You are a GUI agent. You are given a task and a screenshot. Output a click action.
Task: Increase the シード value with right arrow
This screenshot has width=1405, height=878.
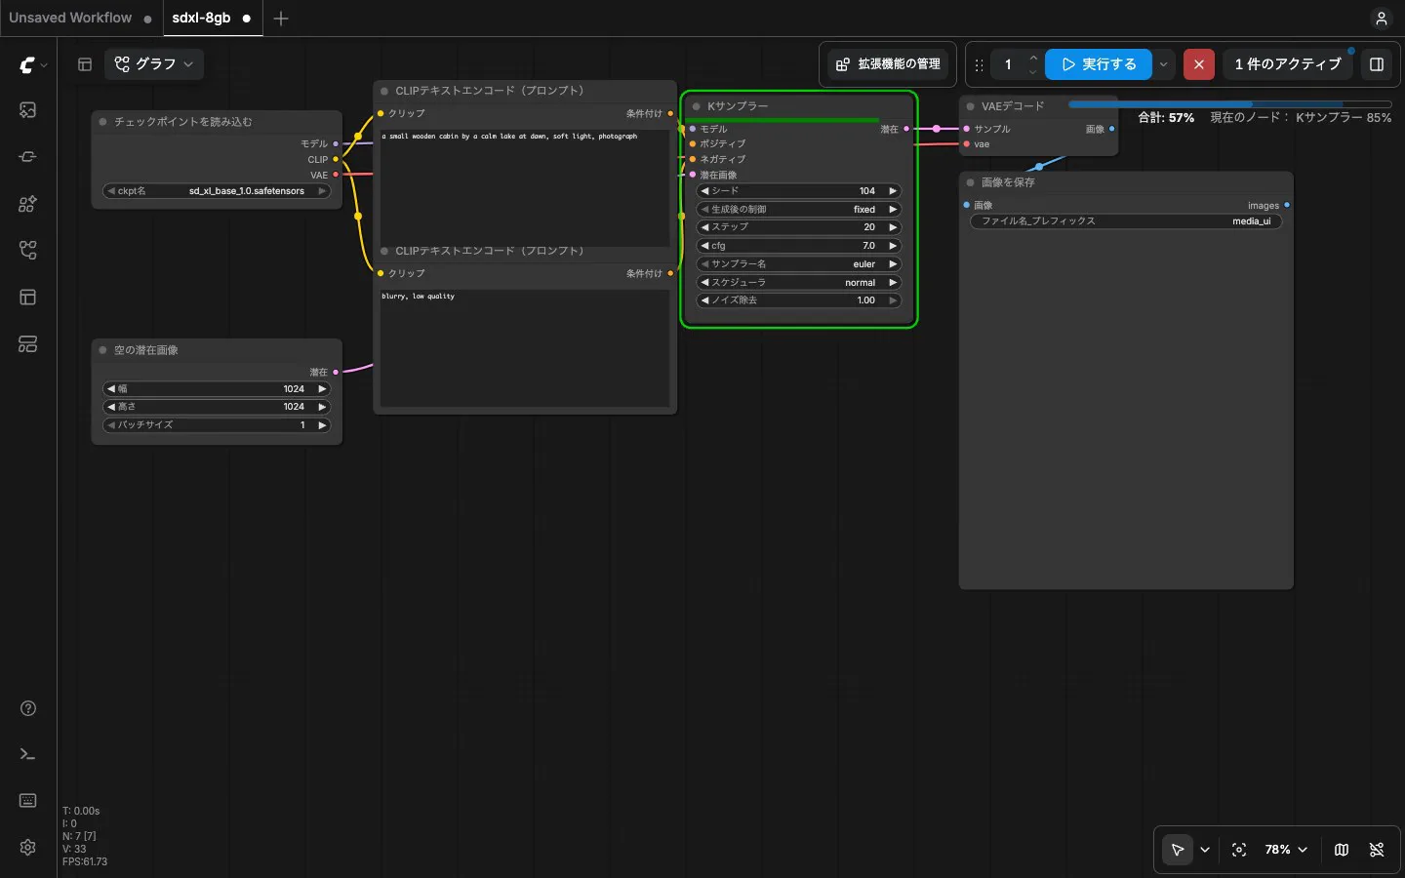(x=892, y=191)
